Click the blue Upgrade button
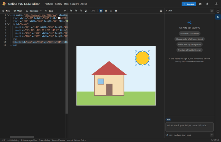Viewport: 221px width, 142px height. click(x=189, y=4)
